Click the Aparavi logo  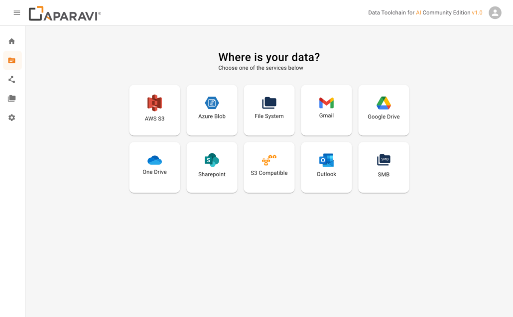[65, 14]
